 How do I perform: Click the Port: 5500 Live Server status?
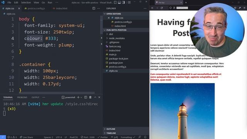88,137
